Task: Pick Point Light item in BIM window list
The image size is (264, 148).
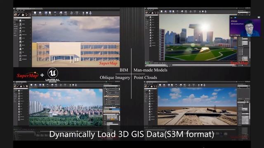Action: tap(20, 31)
